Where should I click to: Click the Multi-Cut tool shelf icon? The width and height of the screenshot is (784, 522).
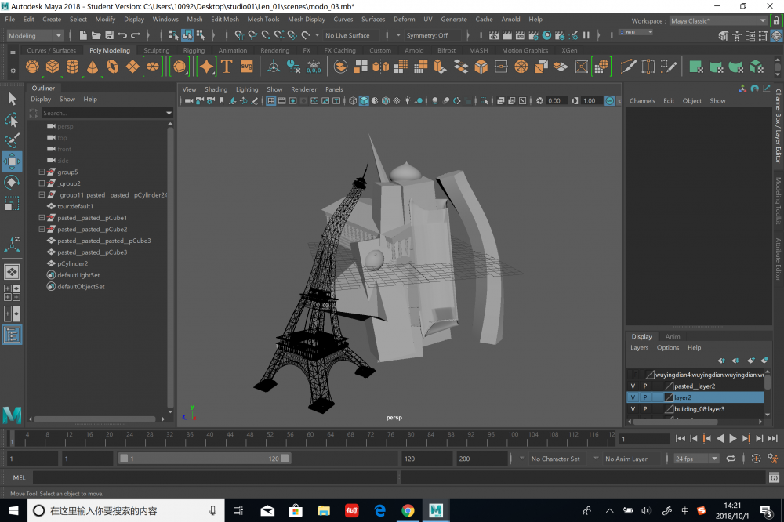pos(629,67)
